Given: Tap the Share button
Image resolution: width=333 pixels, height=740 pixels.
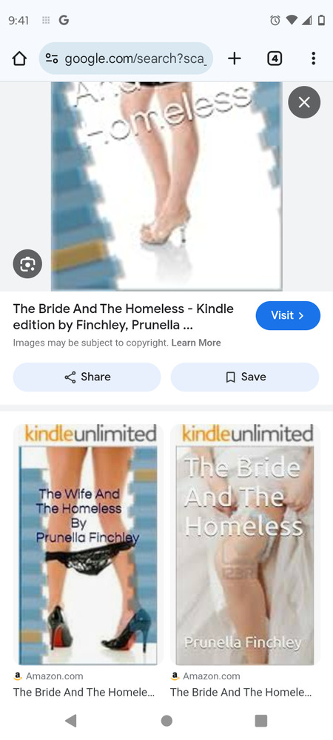Looking at the screenshot, I should click(87, 377).
